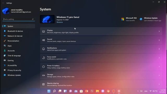167x94 pixels.
Task: Launch PowerPoint from the taskbar
Action: pyautogui.click(x=87, y=91)
